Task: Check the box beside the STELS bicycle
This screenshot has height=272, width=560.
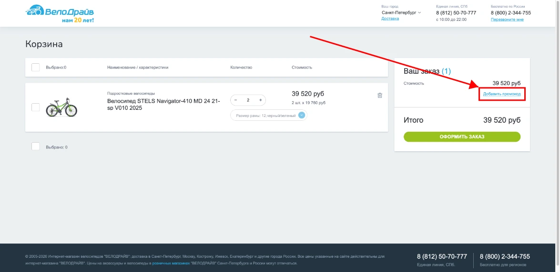Action: [x=35, y=107]
